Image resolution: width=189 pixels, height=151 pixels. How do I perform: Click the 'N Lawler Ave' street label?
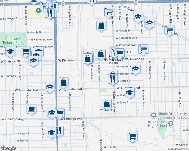click(20, 72)
